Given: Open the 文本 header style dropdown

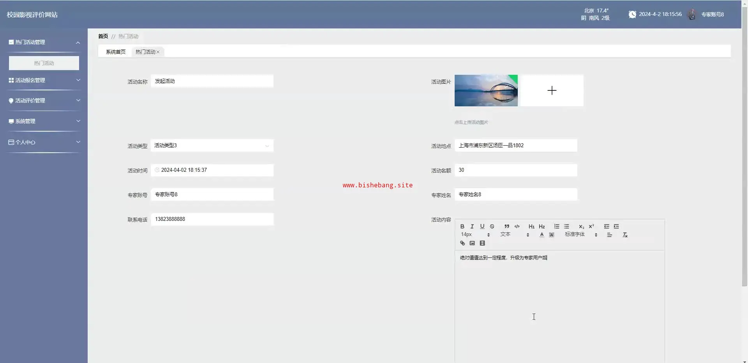Looking at the screenshot, I should (515, 234).
